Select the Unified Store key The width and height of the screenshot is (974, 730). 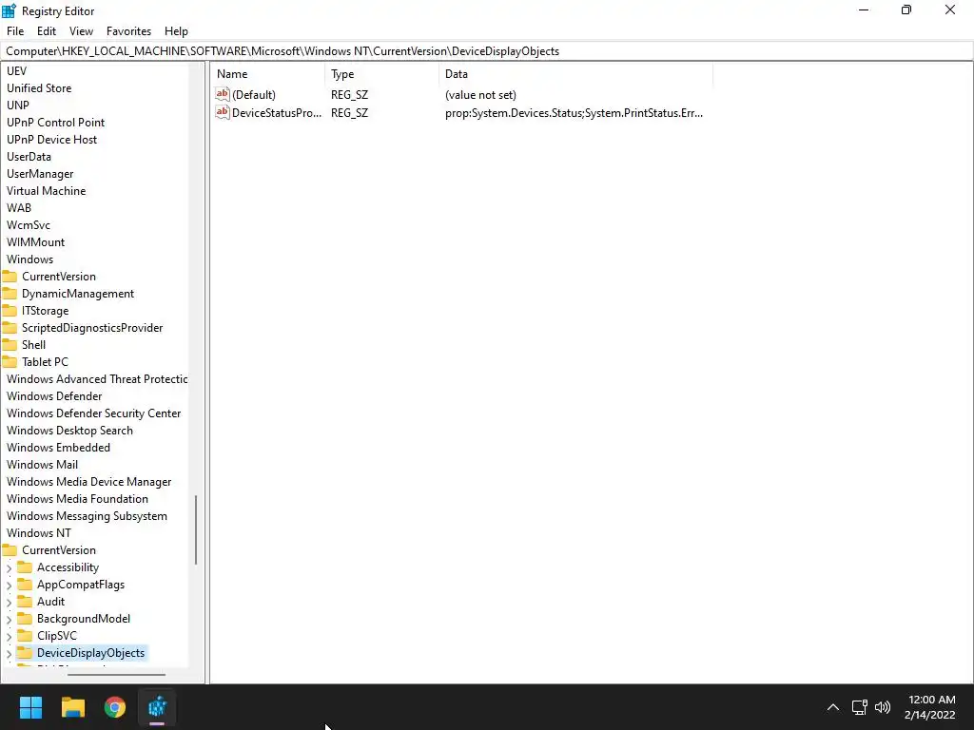tap(39, 88)
